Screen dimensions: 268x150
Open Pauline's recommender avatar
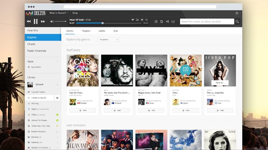[73, 102]
